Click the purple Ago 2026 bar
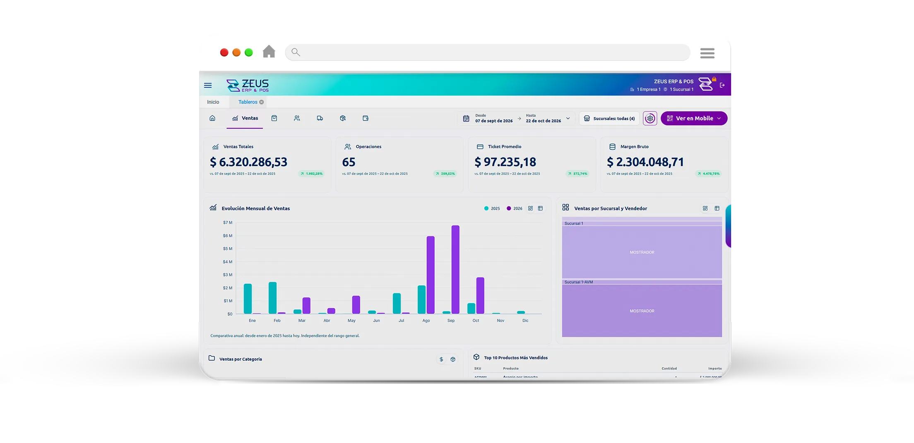 point(431,275)
